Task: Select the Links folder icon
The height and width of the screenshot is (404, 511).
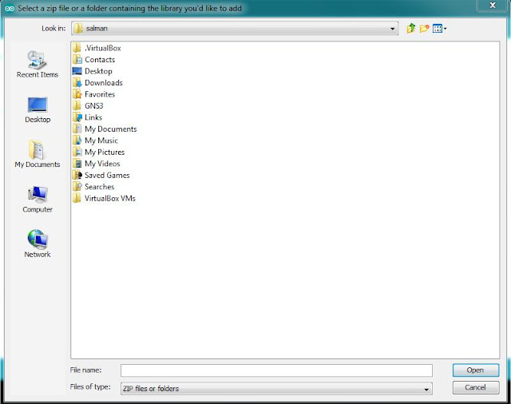Action: (x=77, y=117)
